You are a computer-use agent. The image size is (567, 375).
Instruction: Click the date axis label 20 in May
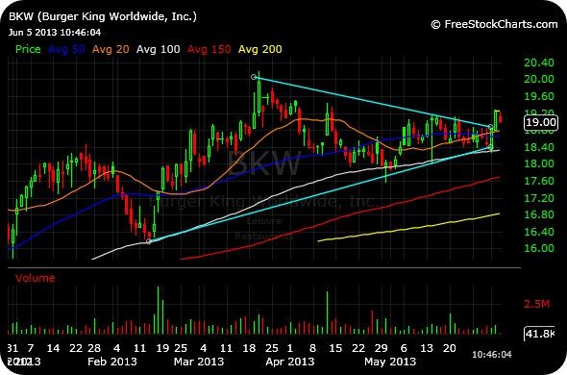(449, 348)
